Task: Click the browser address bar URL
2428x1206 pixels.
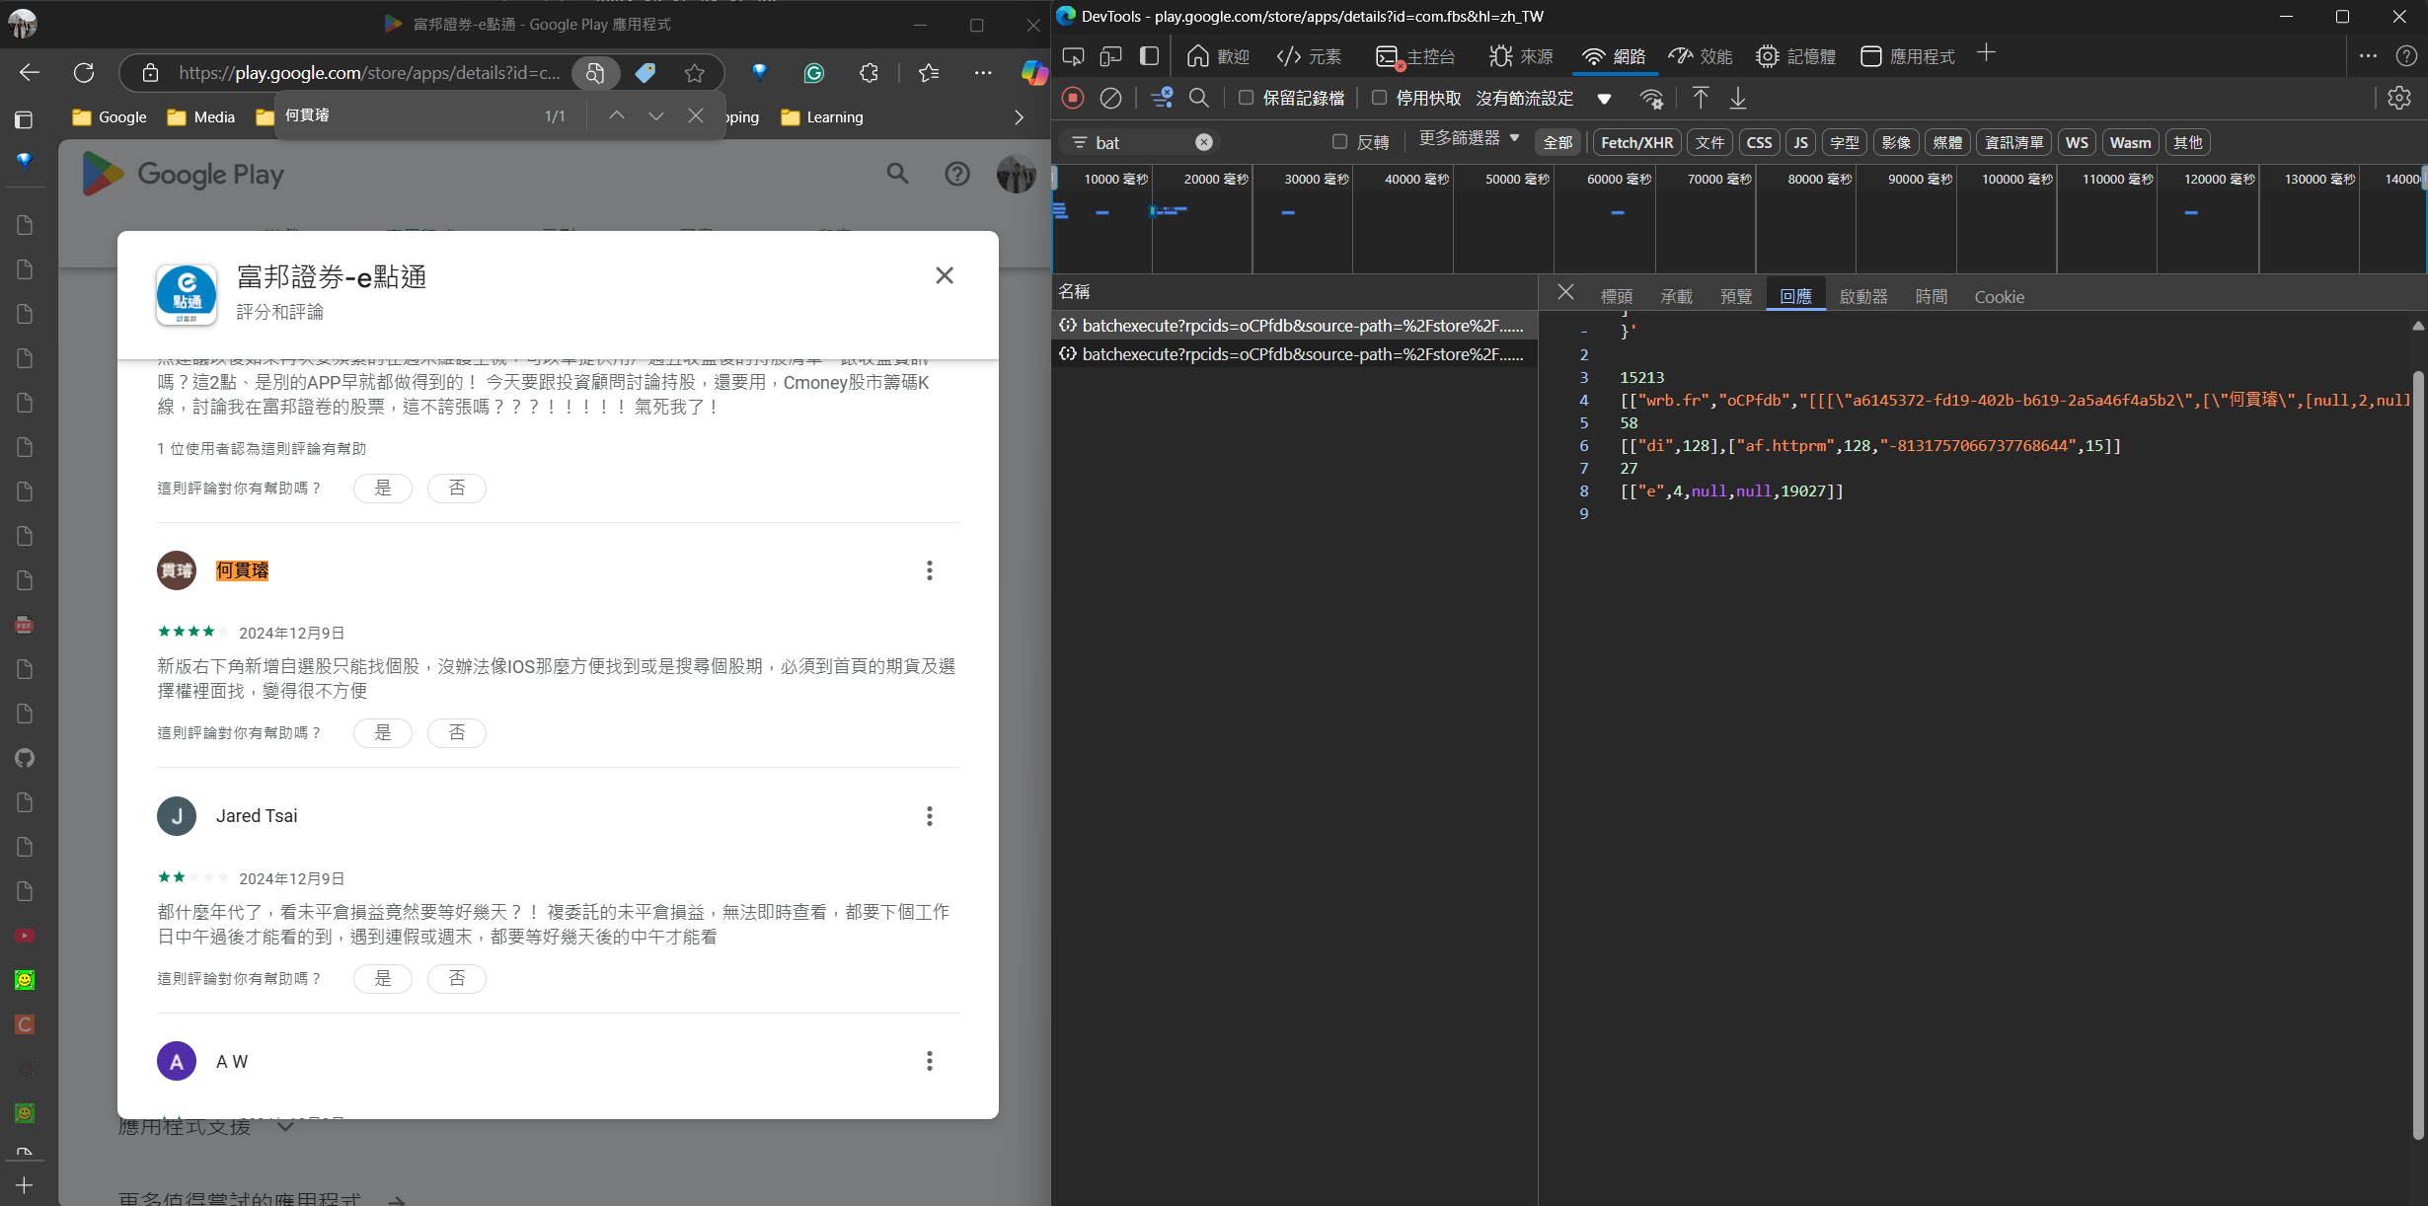Action: point(369,73)
